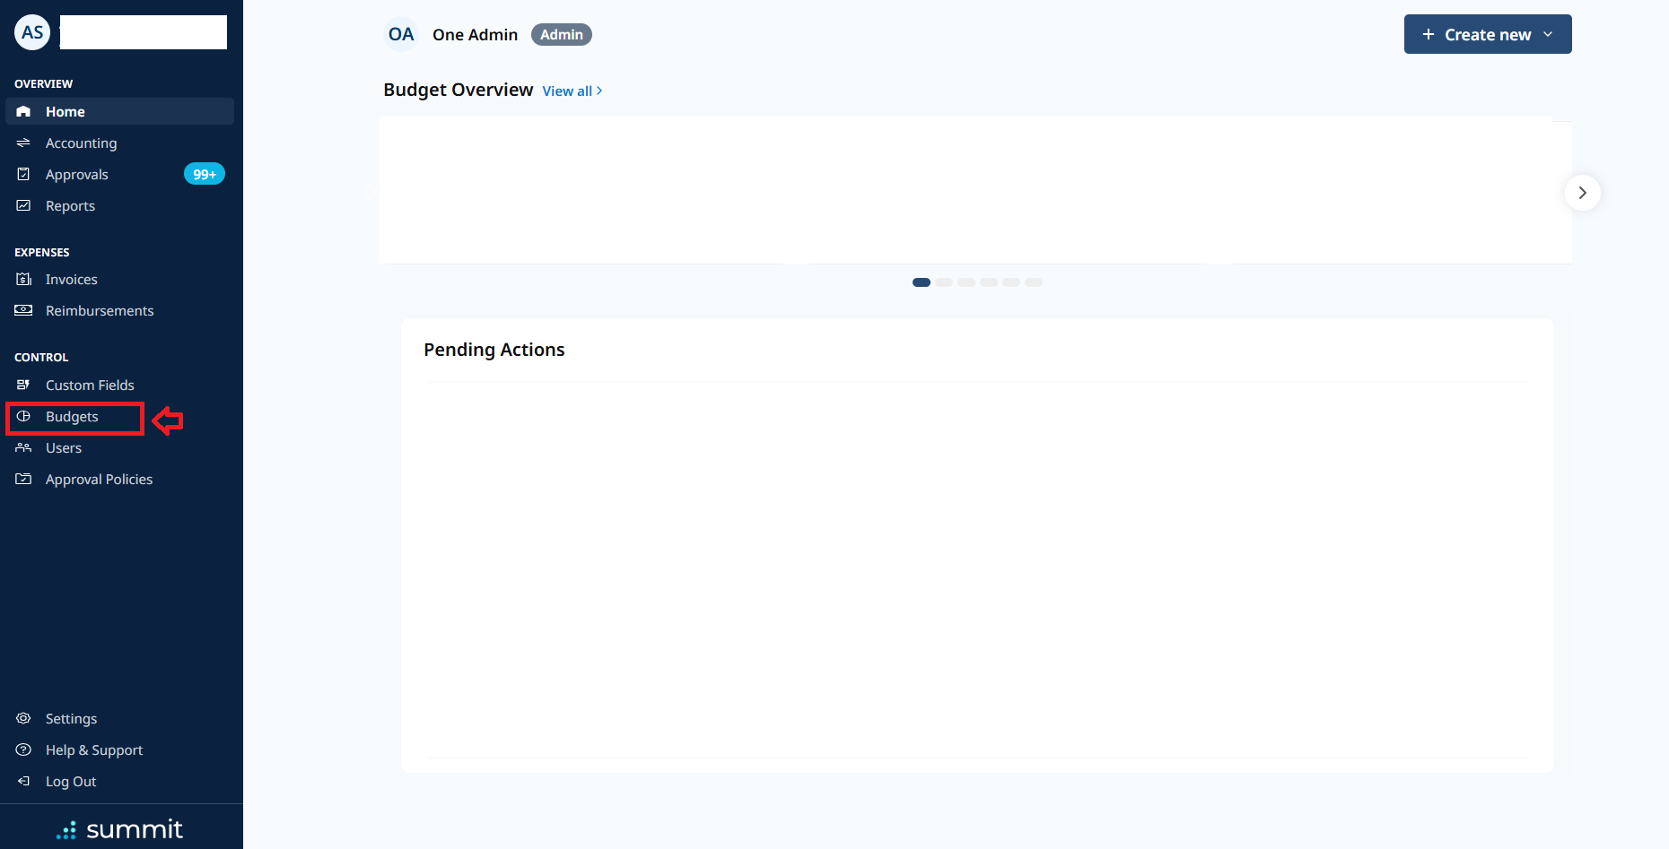This screenshot has width=1669, height=849.
Task: Click the Reports chart icon
Action: coord(23,205)
